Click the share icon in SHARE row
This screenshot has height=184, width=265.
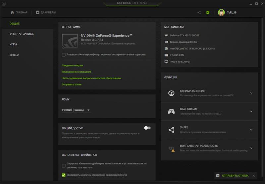click(x=171, y=130)
